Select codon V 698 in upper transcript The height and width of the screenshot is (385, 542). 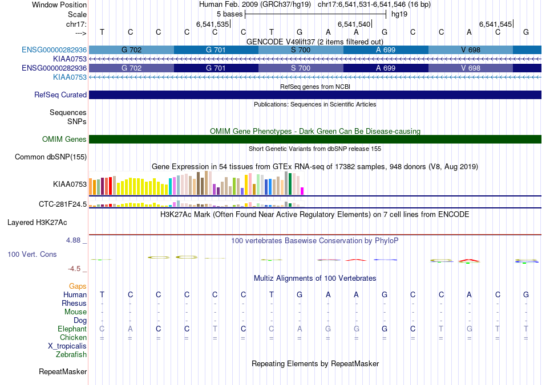click(471, 50)
